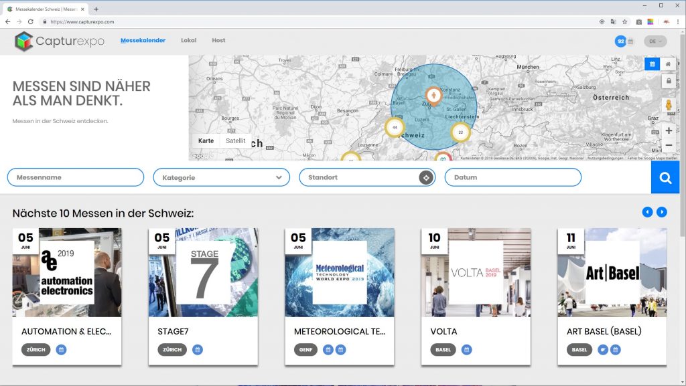The image size is (686, 386).
Task: Click BASEL tag on Art Basel card
Action: 579,350
